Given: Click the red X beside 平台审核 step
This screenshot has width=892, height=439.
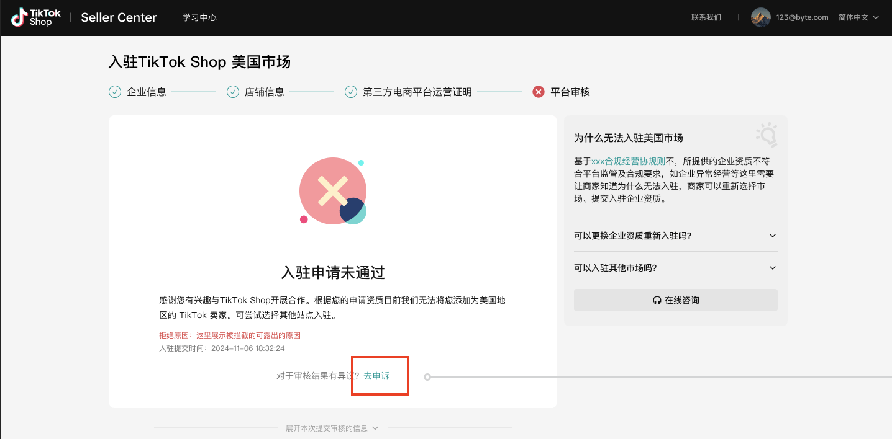Looking at the screenshot, I should [538, 91].
